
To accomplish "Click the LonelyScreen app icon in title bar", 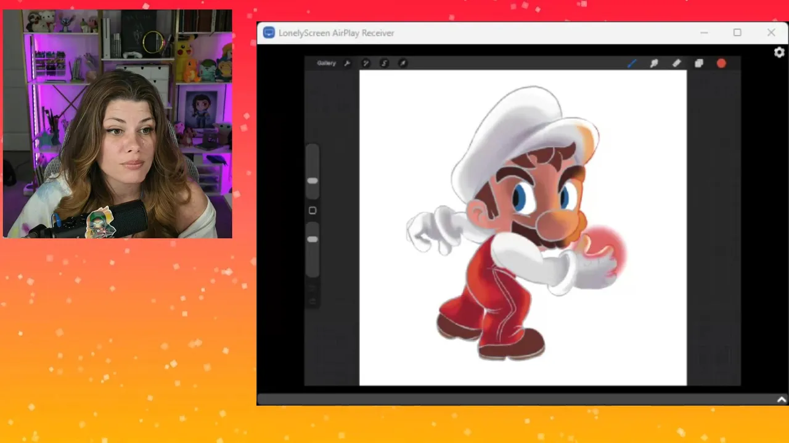I will pos(269,33).
